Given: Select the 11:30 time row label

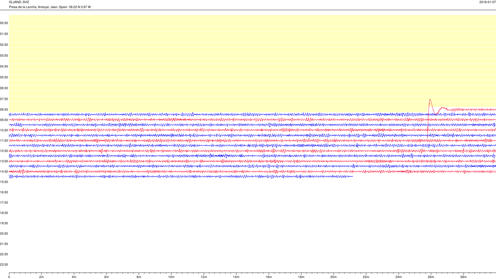Looking at the screenshot, I should tap(4, 141).
